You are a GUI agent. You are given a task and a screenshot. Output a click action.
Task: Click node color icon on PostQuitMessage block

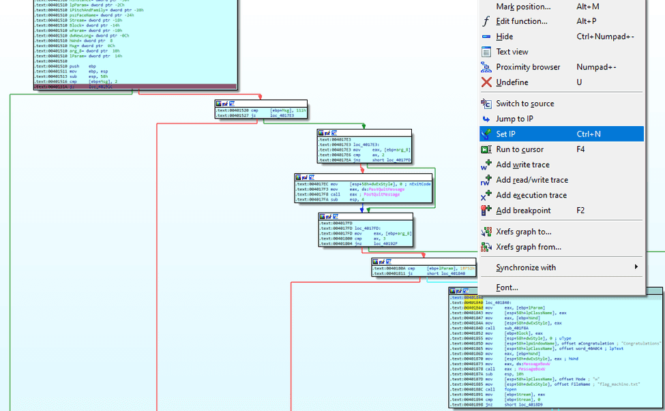(x=298, y=177)
